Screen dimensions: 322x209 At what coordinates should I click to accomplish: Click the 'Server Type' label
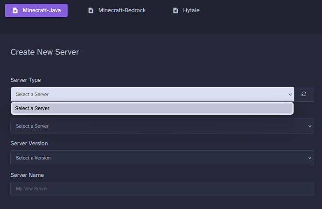pyautogui.click(x=26, y=80)
